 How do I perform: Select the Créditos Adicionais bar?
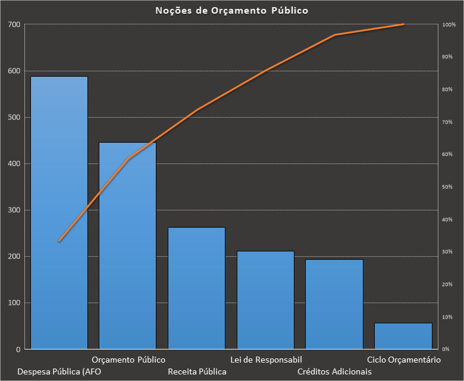(334, 304)
